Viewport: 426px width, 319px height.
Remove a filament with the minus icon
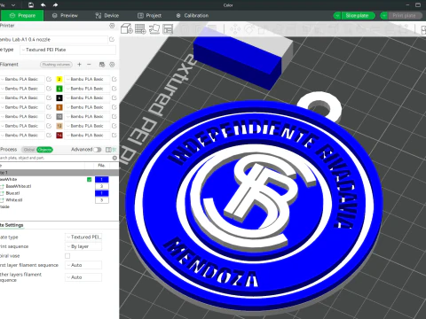[x=89, y=65]
